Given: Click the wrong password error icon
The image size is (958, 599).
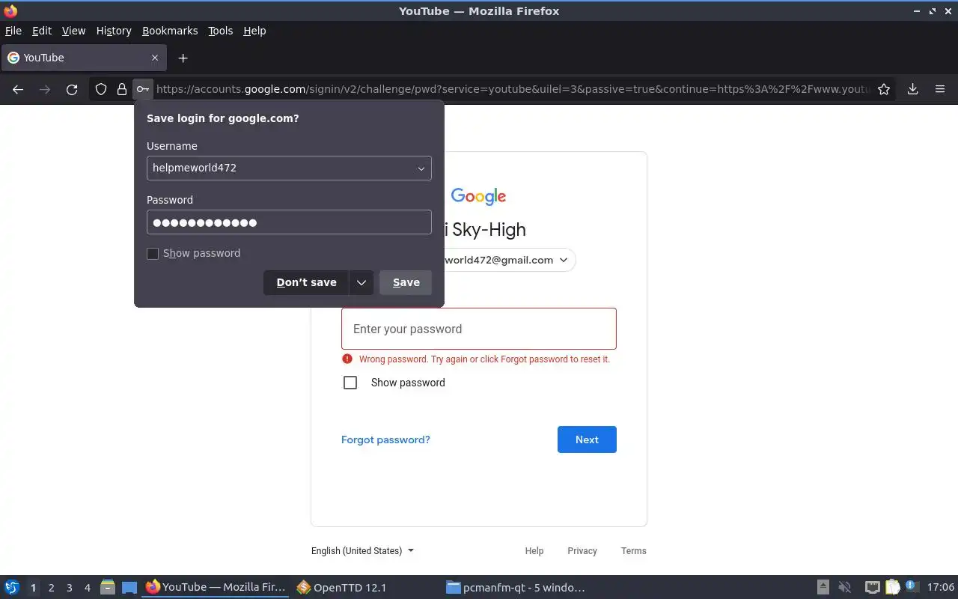Looking at the screenshot, I should point(347,359).
